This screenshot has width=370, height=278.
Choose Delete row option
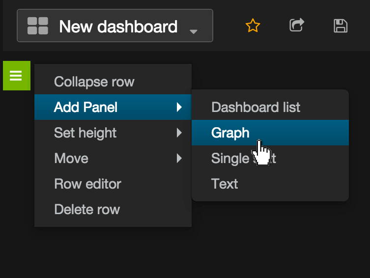tap(87, 209)
